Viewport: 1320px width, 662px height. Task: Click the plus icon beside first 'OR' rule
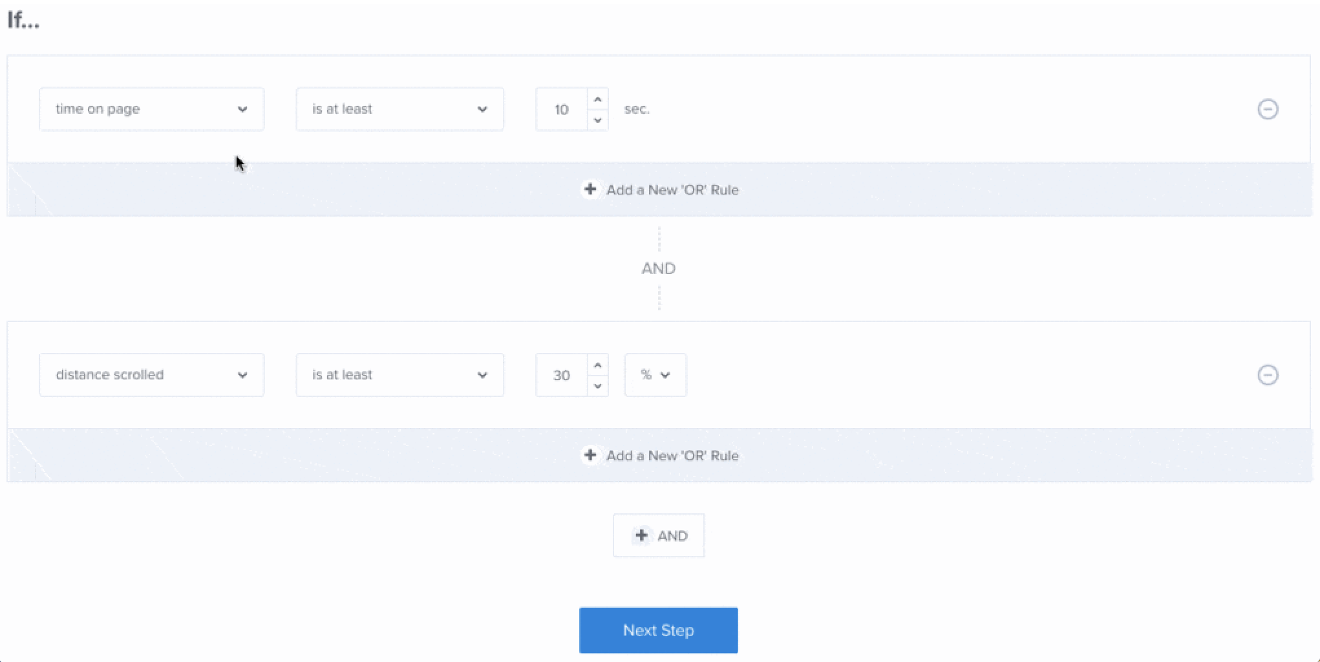(x=590, y=189)
